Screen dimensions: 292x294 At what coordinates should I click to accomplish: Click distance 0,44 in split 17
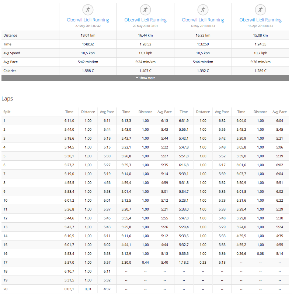(x=145, y=263)
